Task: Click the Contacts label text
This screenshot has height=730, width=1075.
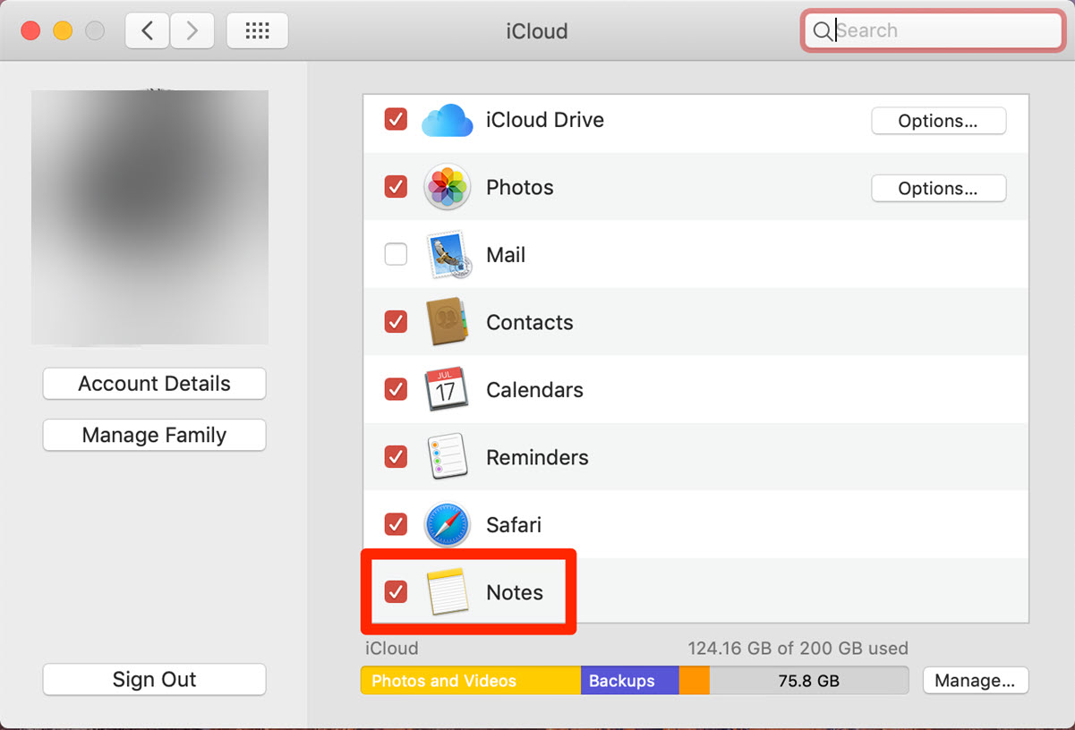Action: coord(529,322)
